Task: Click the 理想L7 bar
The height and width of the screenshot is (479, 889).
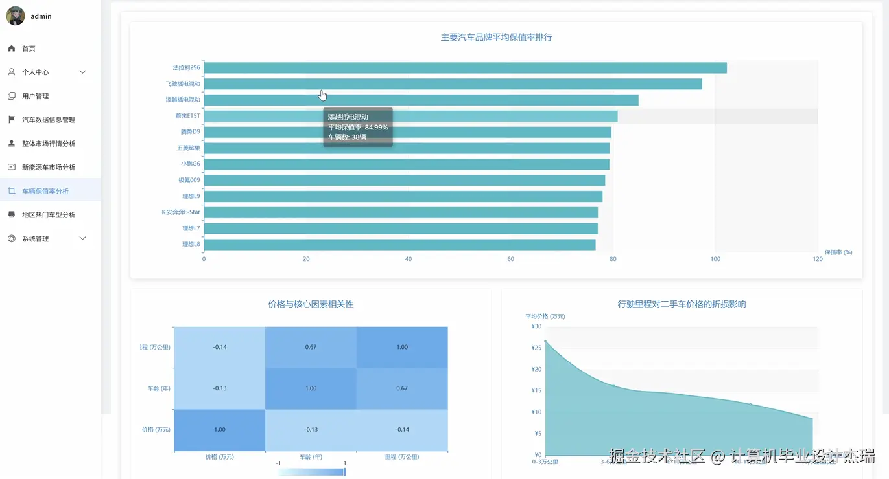Action: (x=401, y=228)
